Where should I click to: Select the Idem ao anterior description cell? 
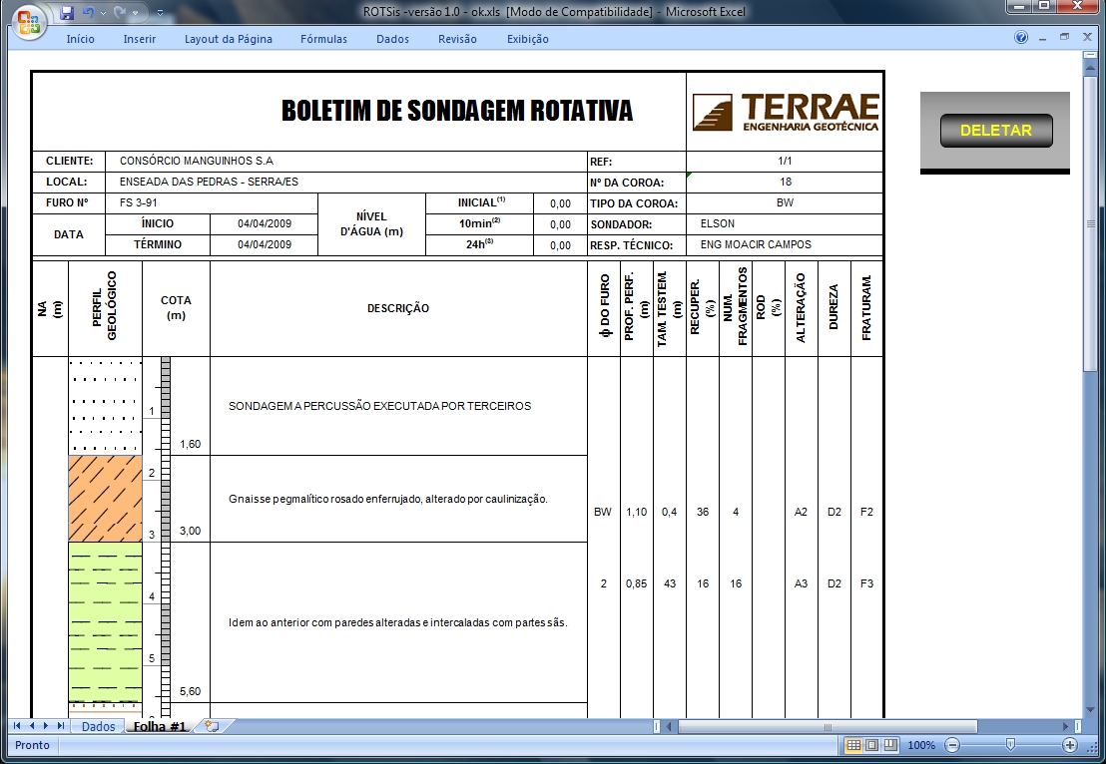click(x=398, y=622)
